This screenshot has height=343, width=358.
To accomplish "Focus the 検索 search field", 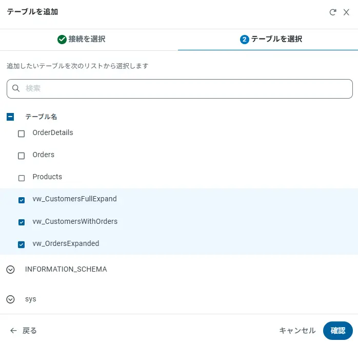I will point(185,88).
